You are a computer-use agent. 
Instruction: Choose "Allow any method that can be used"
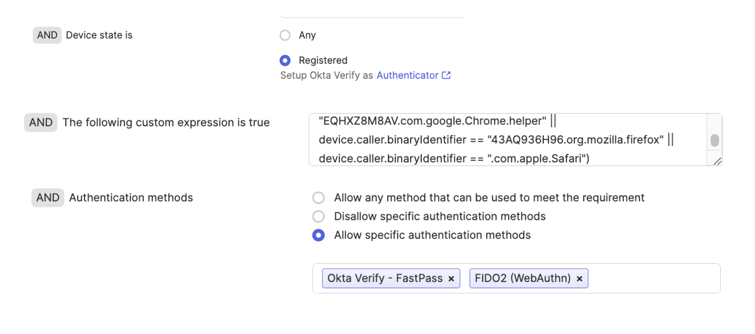(319, 198)
